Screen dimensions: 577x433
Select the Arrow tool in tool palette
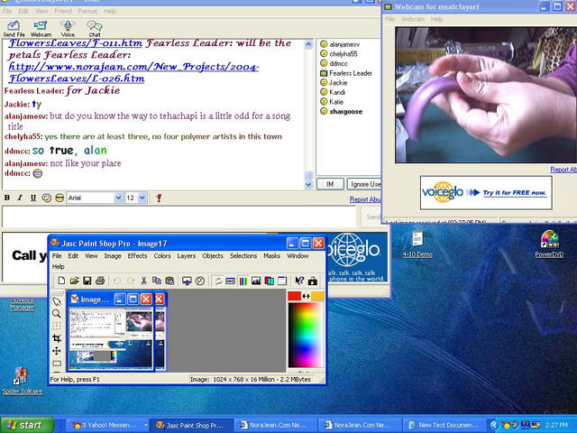click(57, 302)
